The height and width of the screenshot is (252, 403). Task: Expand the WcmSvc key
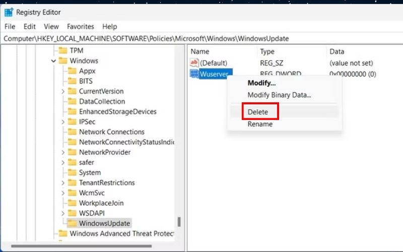pyautogui.click(x=62, y=193)
